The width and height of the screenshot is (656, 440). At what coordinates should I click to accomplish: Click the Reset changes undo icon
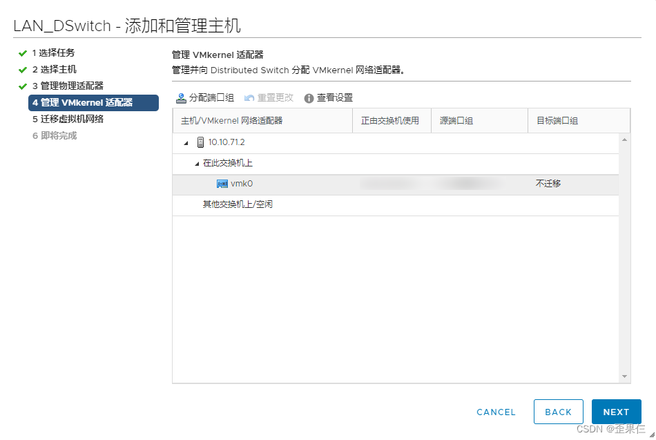tap(249, 98)
